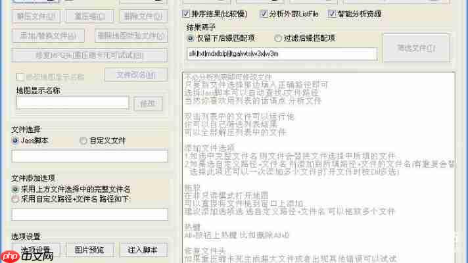Click the 删除文件(D) button
The height and width of the screenshot is (263, 468).
[143, 16]
